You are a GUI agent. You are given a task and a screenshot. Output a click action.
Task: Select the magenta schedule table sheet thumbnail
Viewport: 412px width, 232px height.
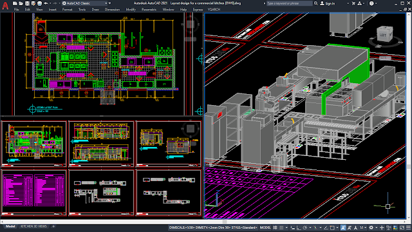click(x=34, y=193)
